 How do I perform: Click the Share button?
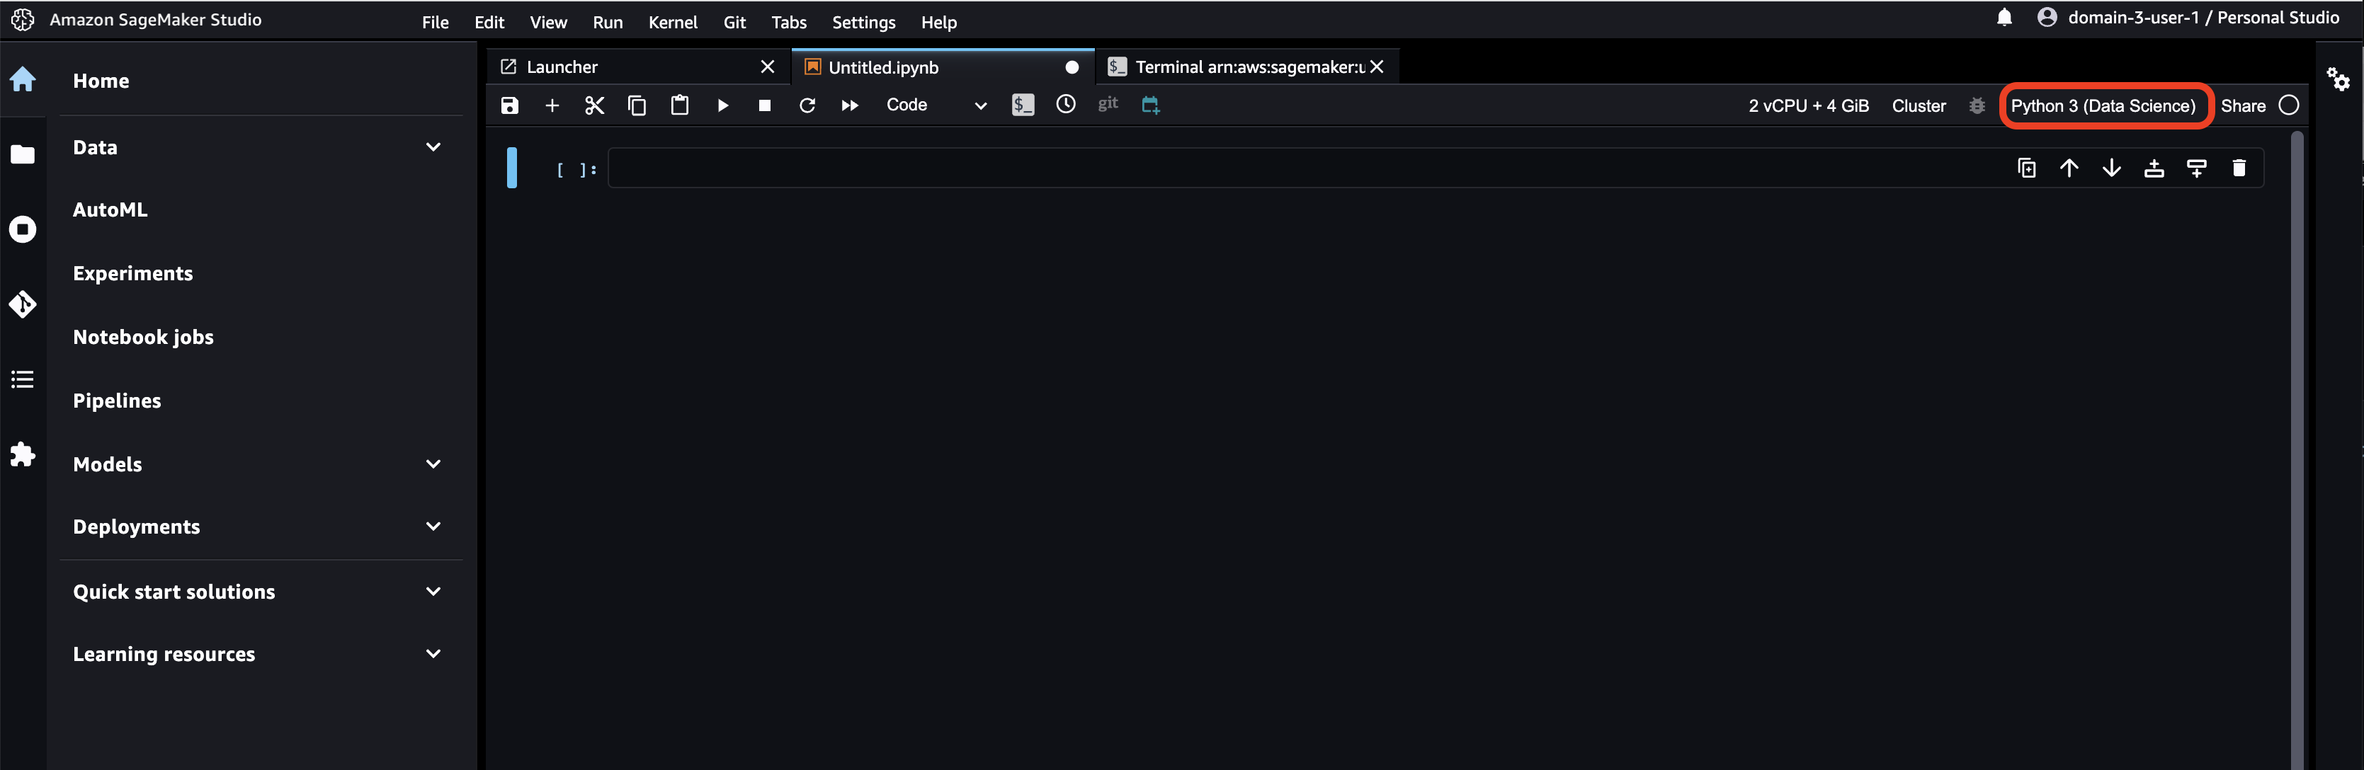tap(2242, 106)
